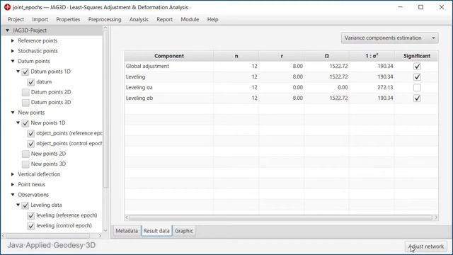The width and height of the screenshot is (453, 255).
Task: Collapse the Datum points 1D node
Action: [x=18, y=72]
